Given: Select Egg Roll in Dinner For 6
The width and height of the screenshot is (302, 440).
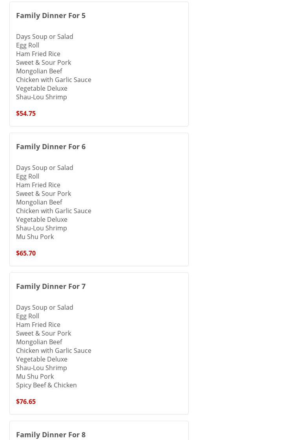Looking at the screenshot, I should (27, 176).
